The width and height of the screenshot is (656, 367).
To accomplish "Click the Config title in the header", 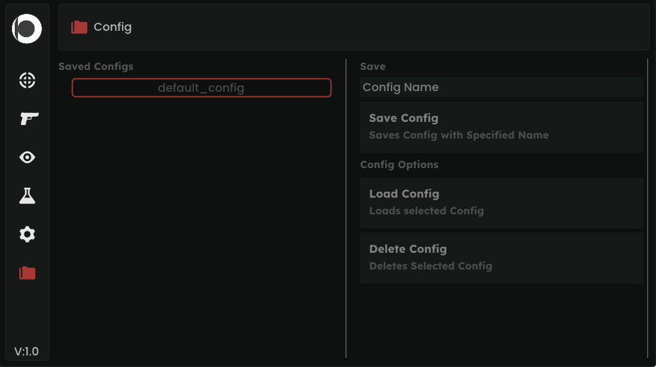I will pos(112,27).
